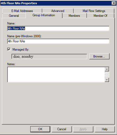This screenshot has width=117, height=135.
Task: Click the Notes scroll down arrow
Action: [107, 80]
